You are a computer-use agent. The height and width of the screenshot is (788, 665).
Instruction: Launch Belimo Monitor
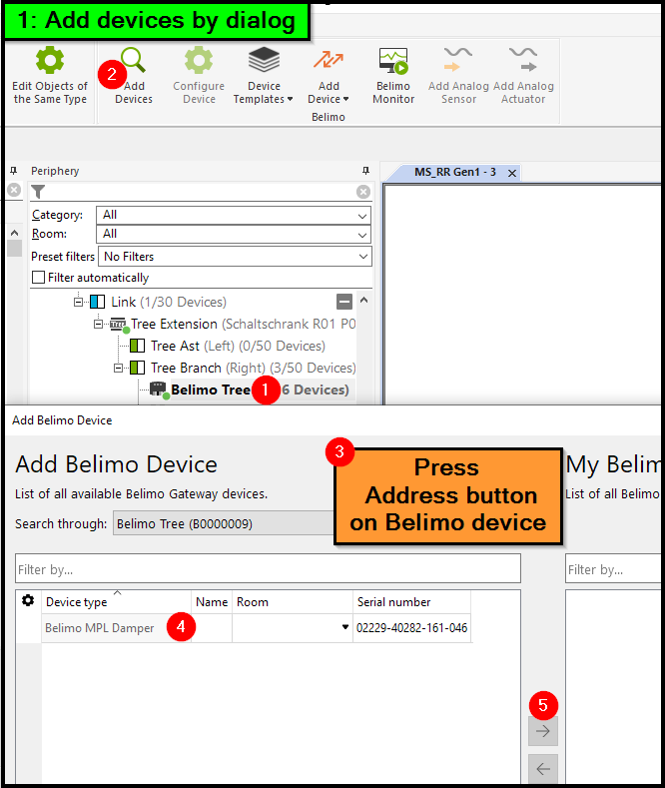click(x=393, y=75)
